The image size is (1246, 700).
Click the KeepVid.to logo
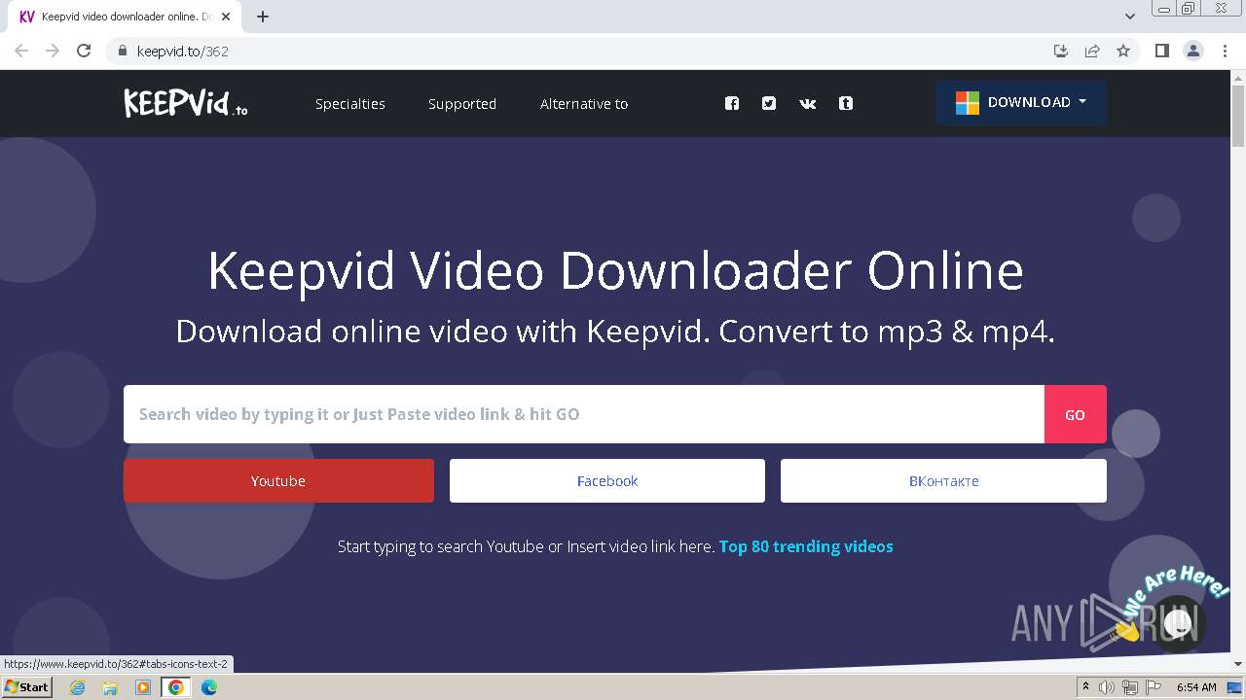(185, 103)
